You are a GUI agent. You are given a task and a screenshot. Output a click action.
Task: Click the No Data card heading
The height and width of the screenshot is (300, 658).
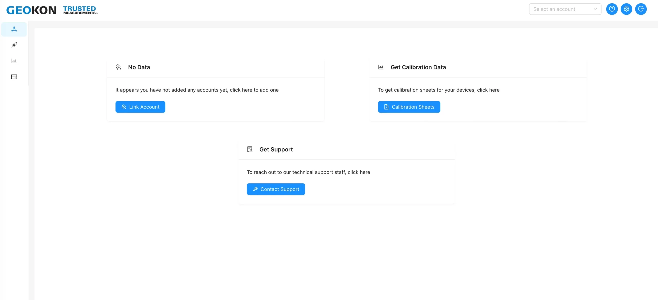click(x=139, y=67)
